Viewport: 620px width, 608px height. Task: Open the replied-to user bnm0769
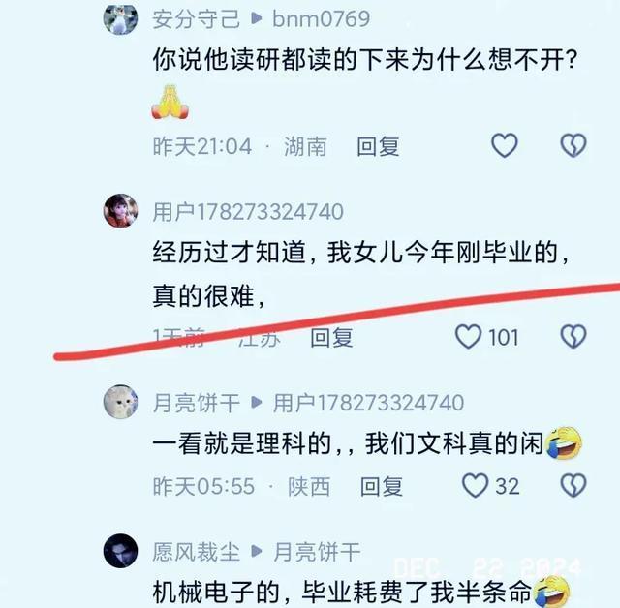click(321, 19)
